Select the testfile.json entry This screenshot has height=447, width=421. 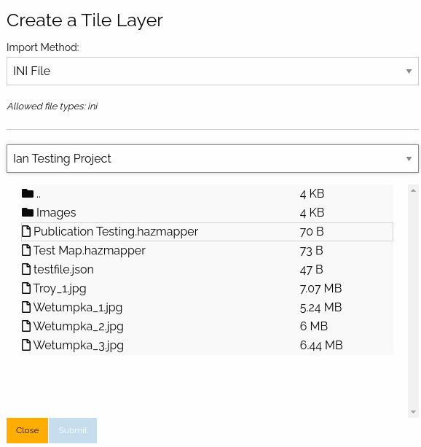pos(207,269)
